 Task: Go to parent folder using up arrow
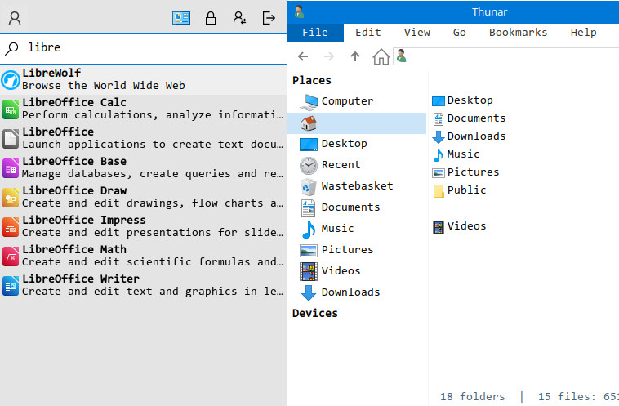click(355, 56)
